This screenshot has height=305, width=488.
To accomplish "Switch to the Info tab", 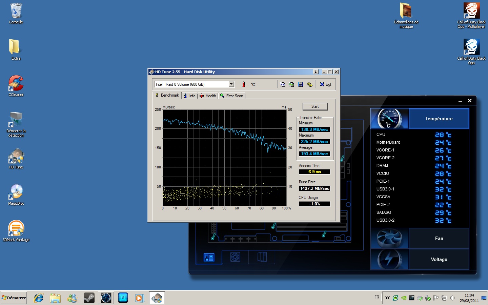I will point(189,96).
